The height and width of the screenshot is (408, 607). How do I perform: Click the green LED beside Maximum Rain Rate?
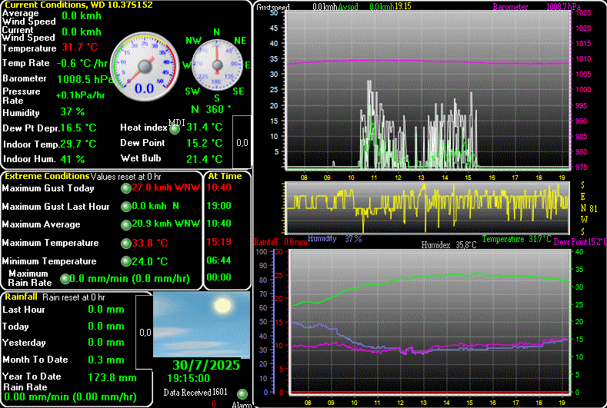[65, 278]
